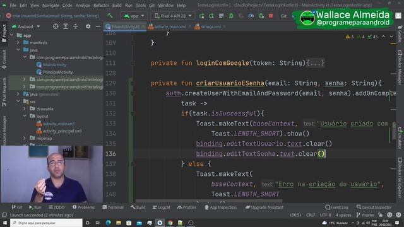Viewport: 404px width, 227px height.
Task: Open the Tools menu
Action: click(x=141, y=5)
